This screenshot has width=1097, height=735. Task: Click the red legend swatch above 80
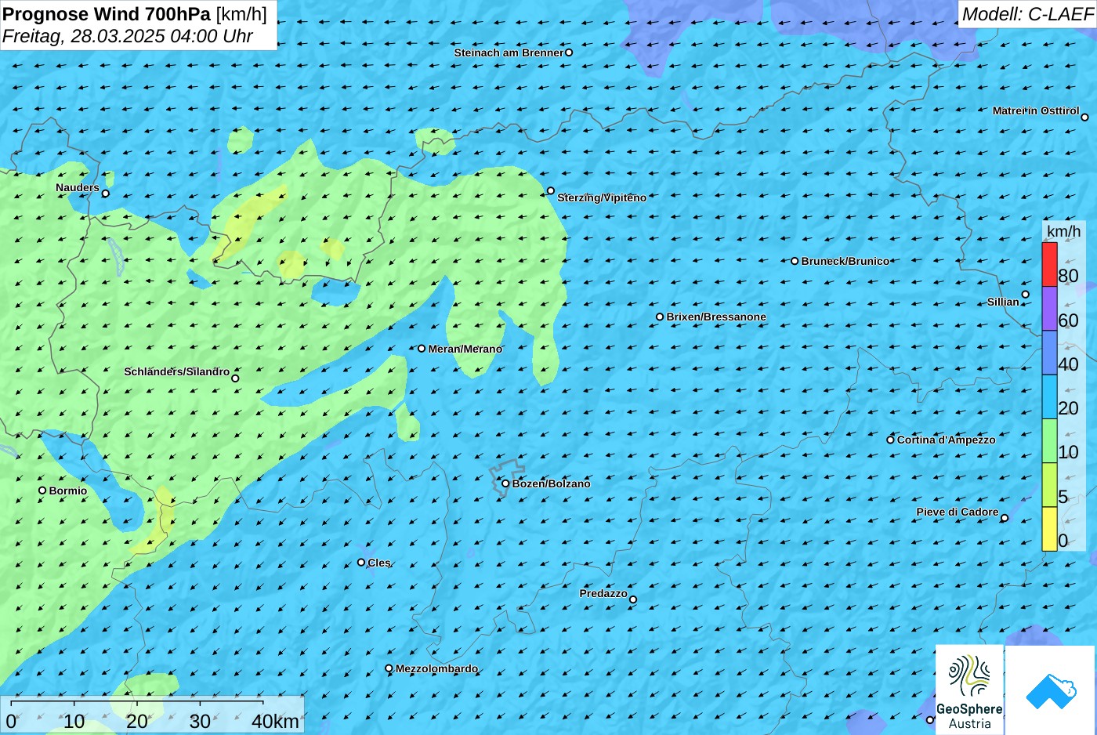pyautogui.click(x=1049, y=265)
